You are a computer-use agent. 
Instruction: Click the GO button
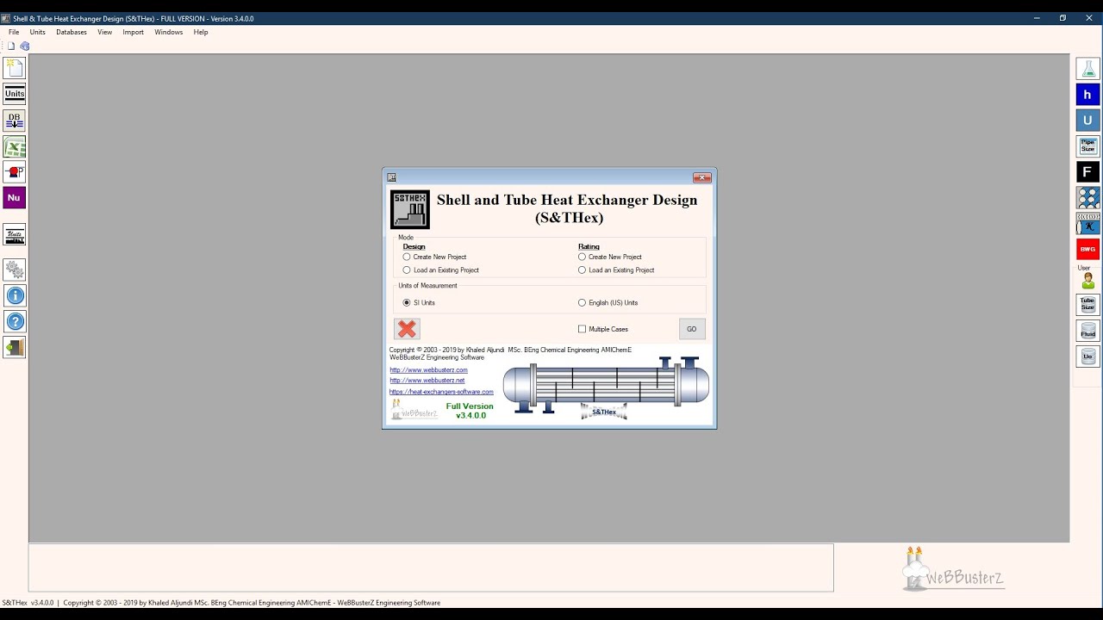[692, 329]
